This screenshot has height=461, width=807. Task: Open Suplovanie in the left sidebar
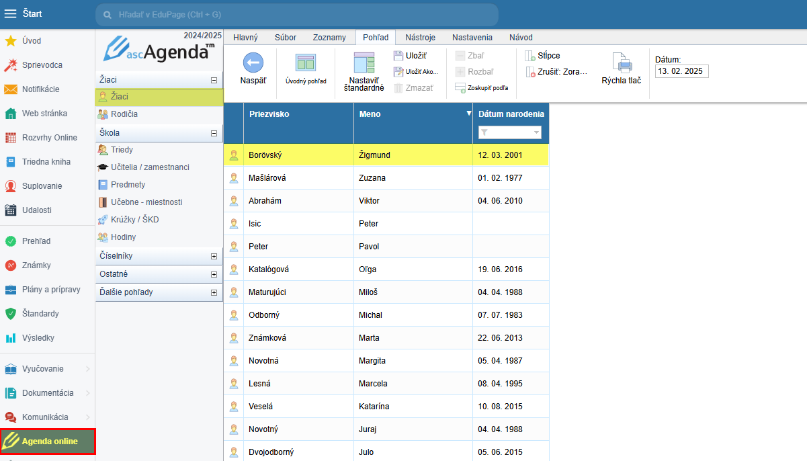click(x=41, y=185)
